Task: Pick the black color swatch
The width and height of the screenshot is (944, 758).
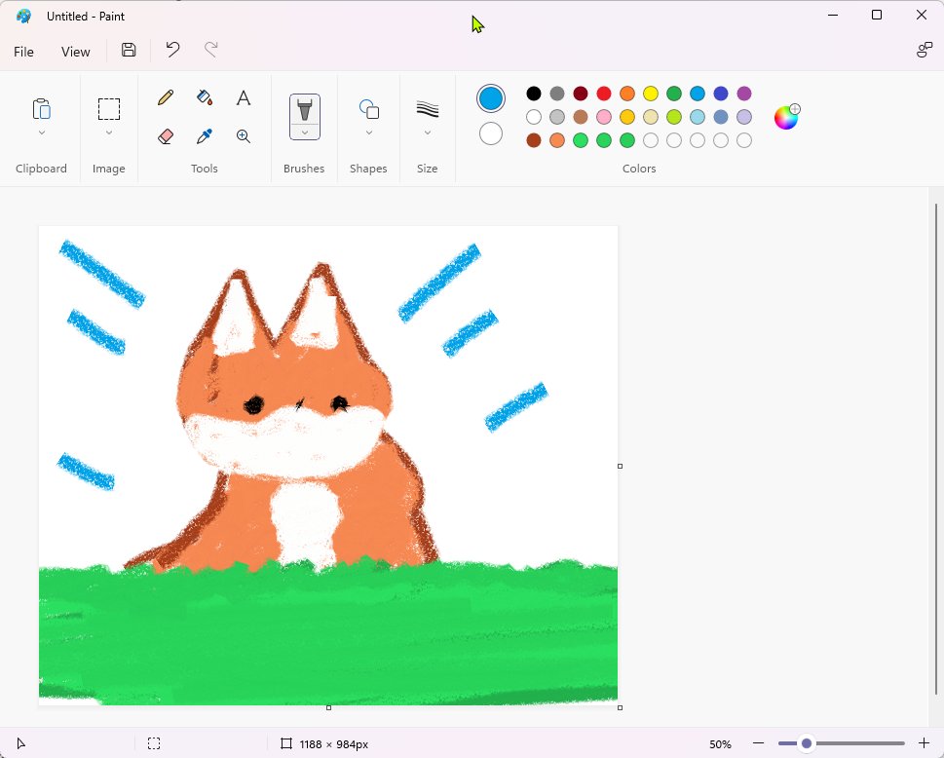Action: click(x=534, y=94)
